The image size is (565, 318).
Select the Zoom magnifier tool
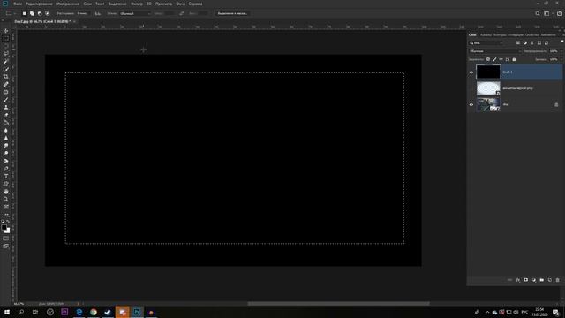click(6, 199)
